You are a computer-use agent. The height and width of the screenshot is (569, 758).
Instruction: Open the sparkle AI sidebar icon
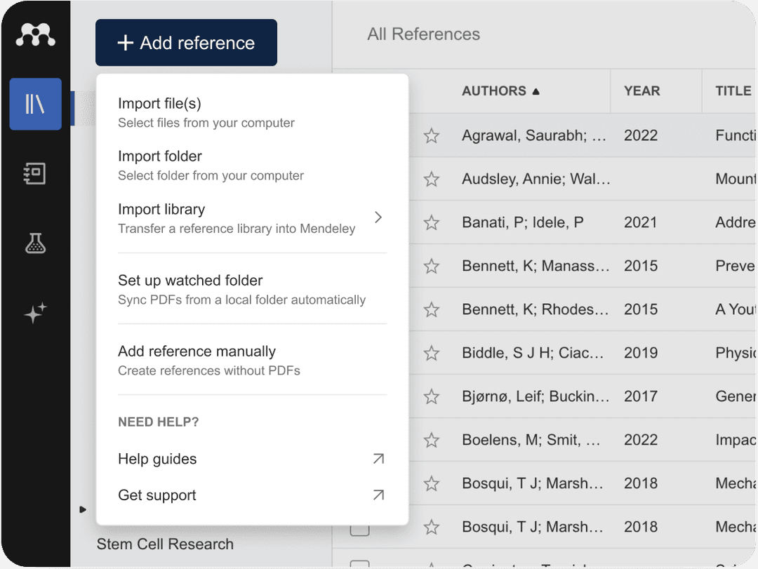35,313
